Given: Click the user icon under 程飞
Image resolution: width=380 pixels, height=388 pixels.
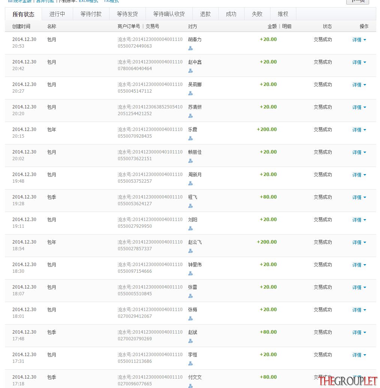Looking at the screenshot, I should [190, 206].
